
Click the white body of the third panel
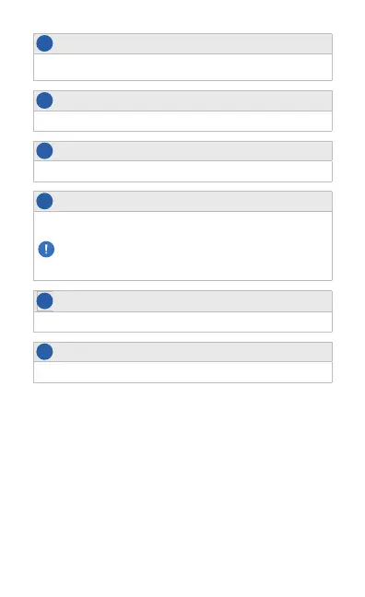click(182, 171)
